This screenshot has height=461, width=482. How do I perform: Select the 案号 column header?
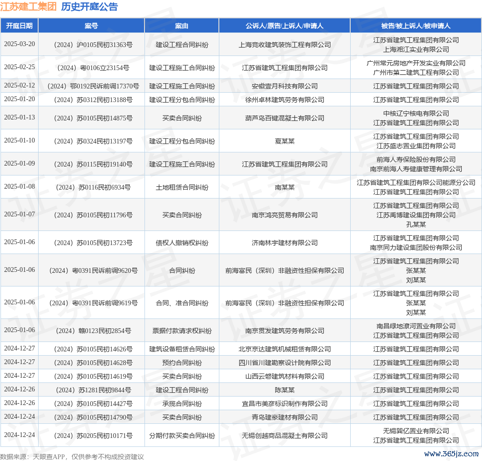point(91,26)
